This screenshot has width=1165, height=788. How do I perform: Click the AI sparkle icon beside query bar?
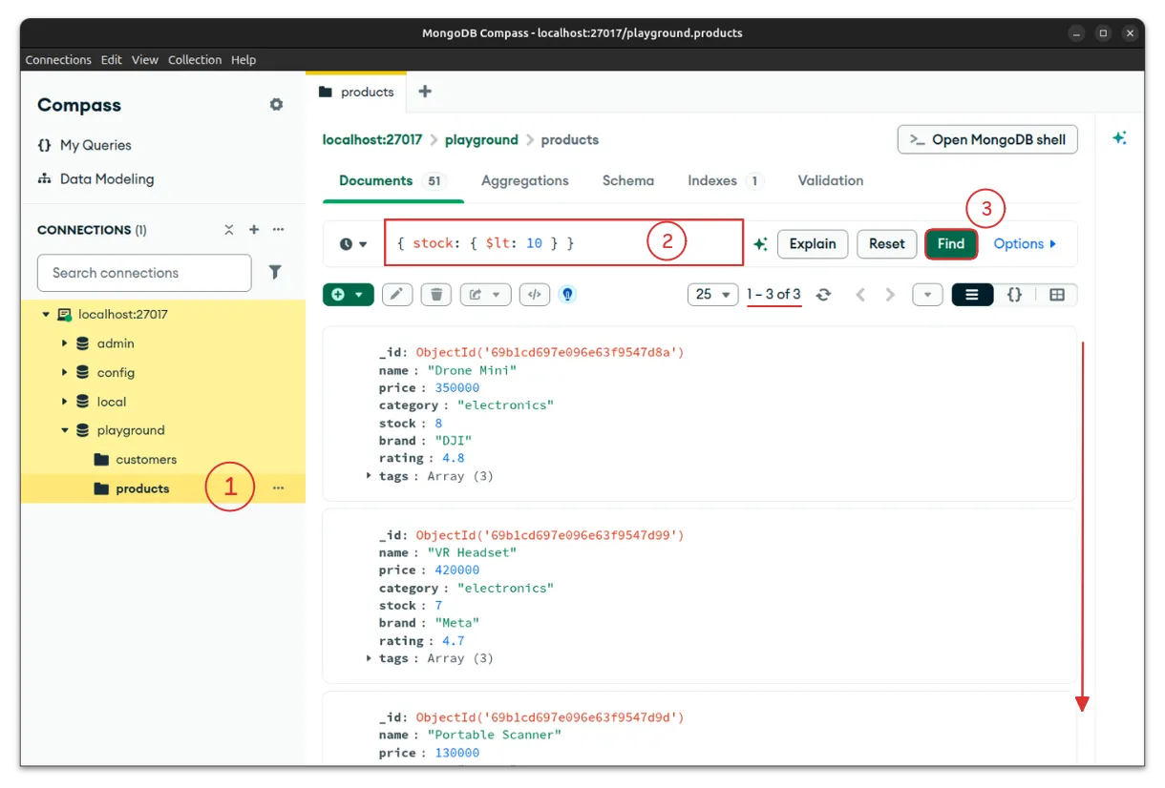(x=760, y=244)
